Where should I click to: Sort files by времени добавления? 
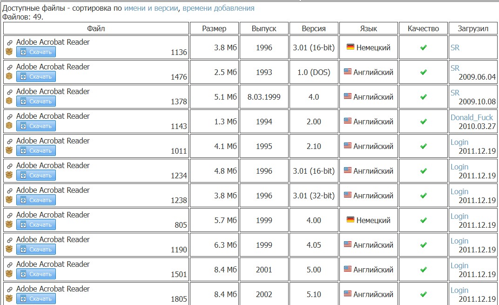pos(218,8)
